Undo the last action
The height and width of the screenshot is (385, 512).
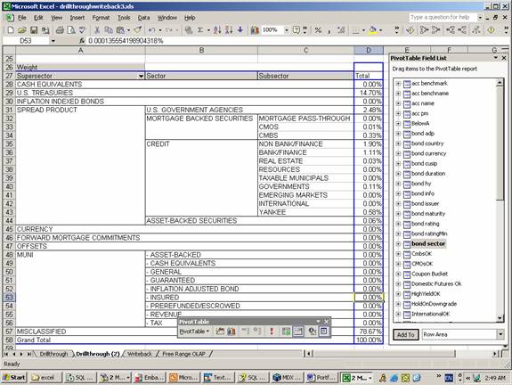point(152,30)
